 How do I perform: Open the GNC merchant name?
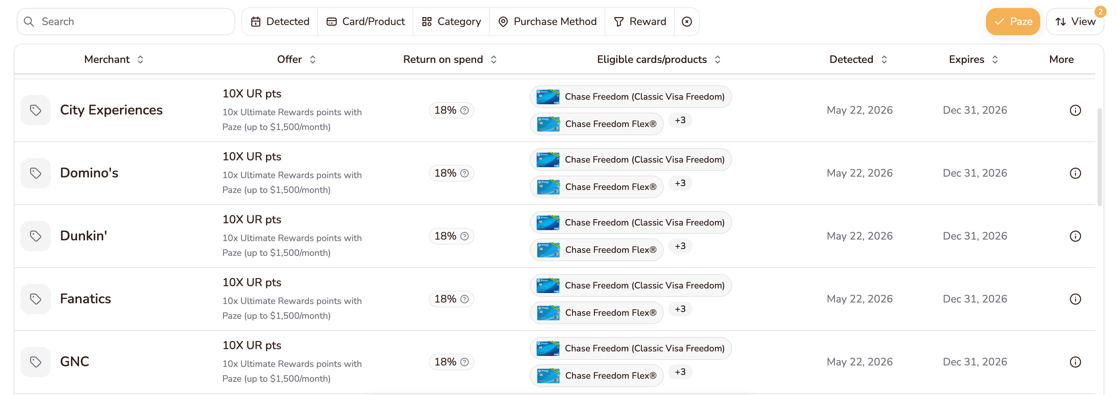pyautogui.click(x=75, y=362)
